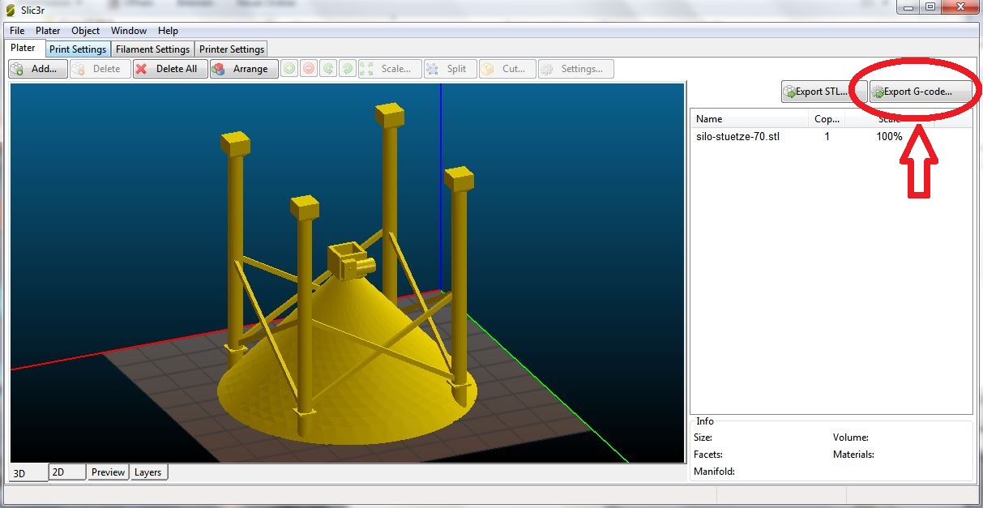983x508 pixels.
Task: Click the rotate counter-clockwise icon
Action: coord(328,69)
